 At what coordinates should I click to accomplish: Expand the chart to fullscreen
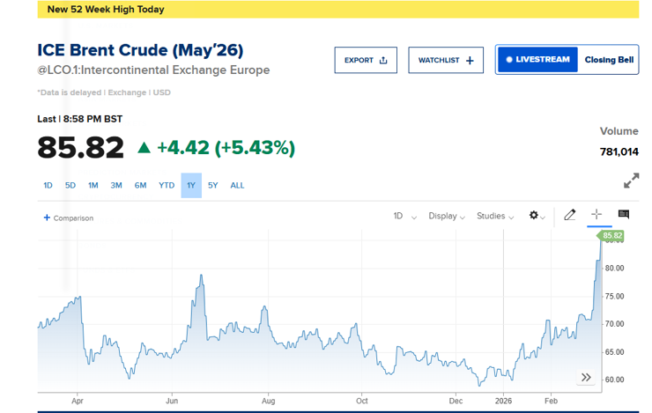(631, 181)
